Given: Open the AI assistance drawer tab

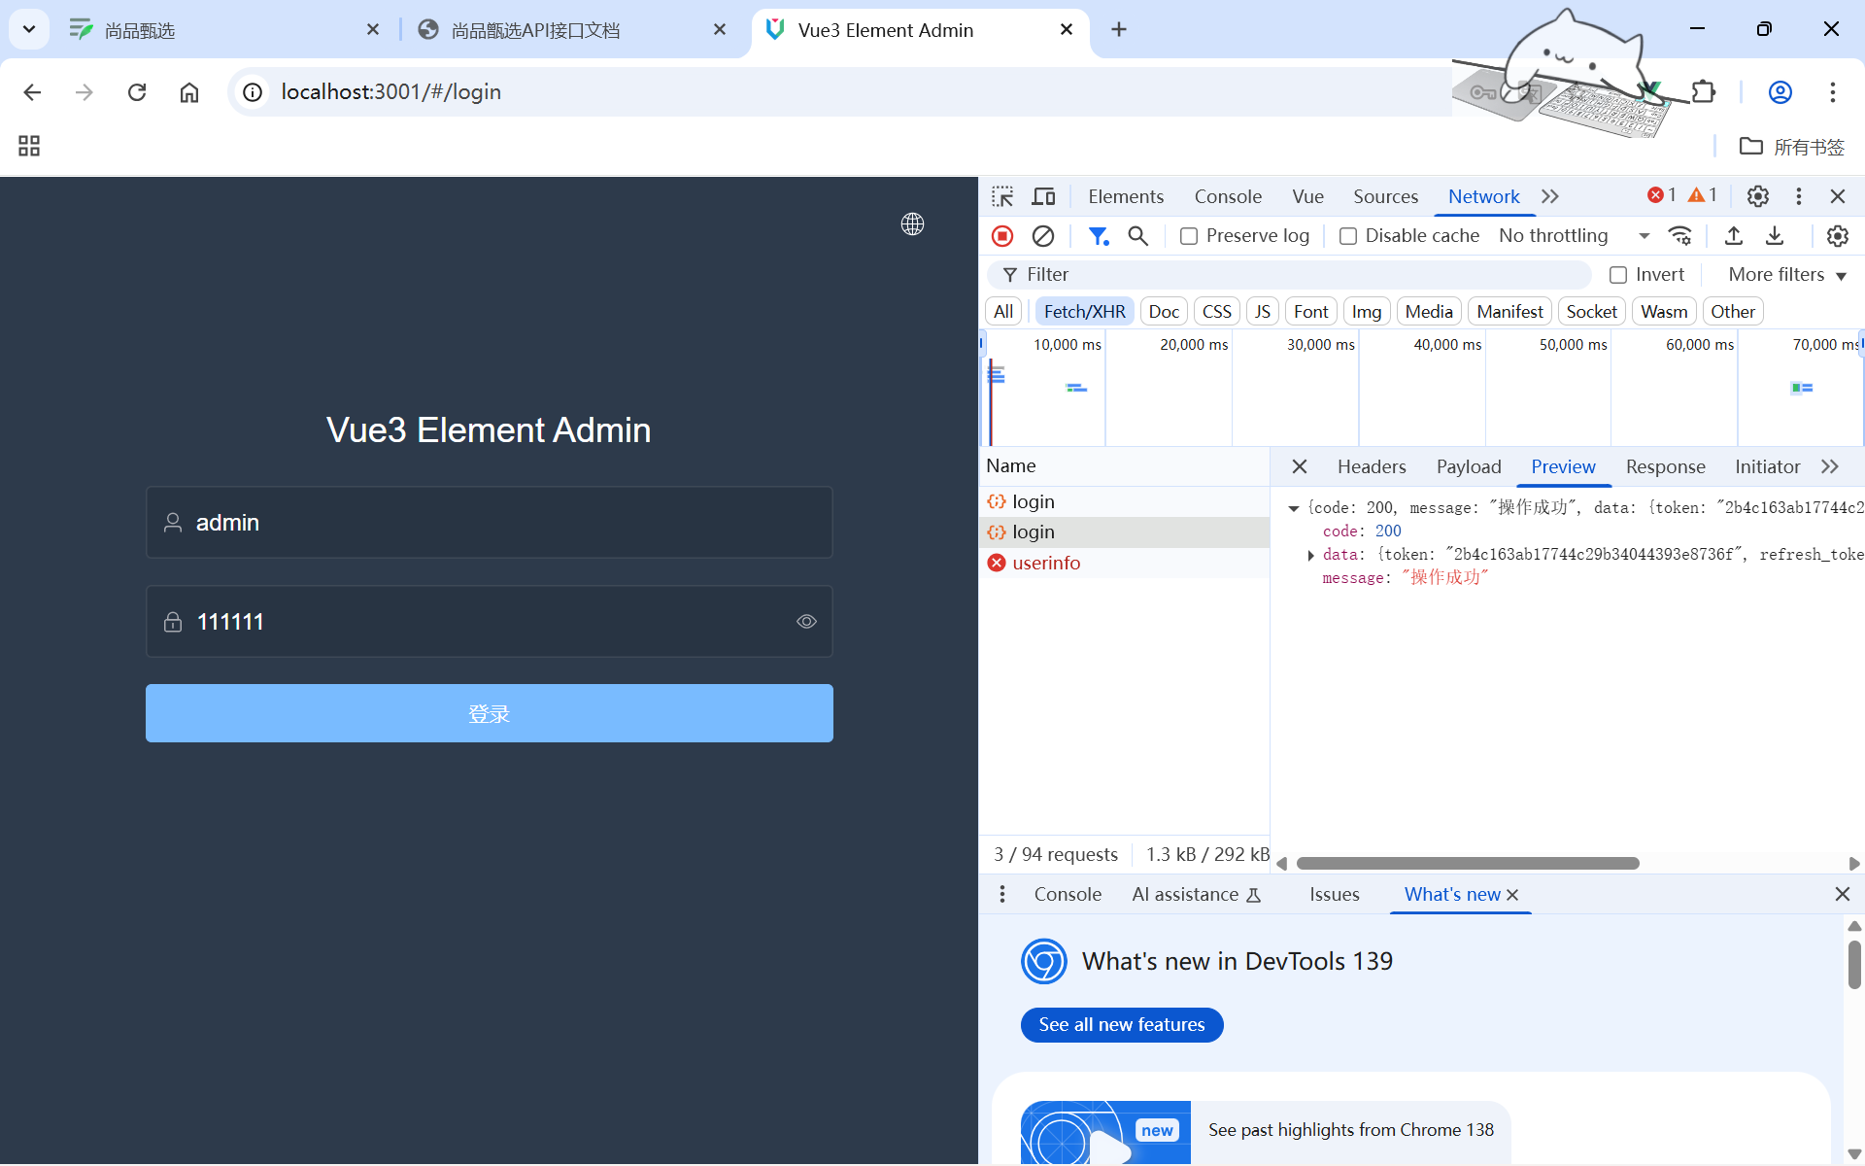Looking at the screenshot, I should 1196,894.
